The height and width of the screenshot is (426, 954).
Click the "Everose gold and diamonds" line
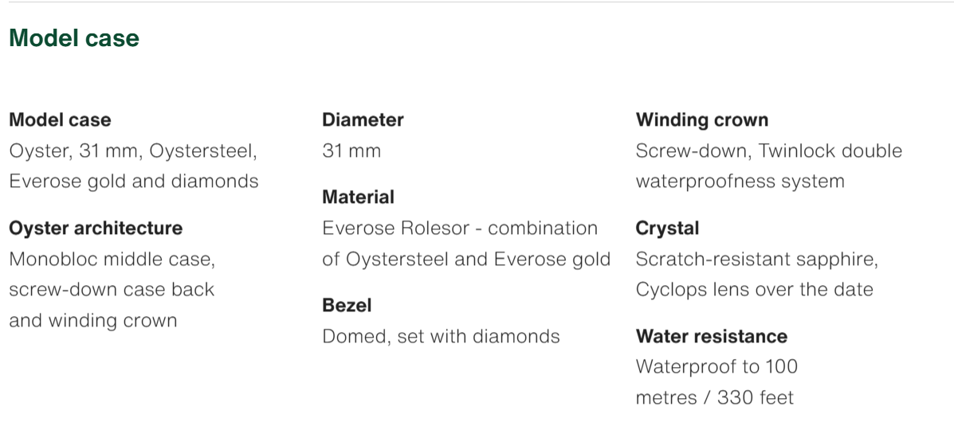point(134,181)
